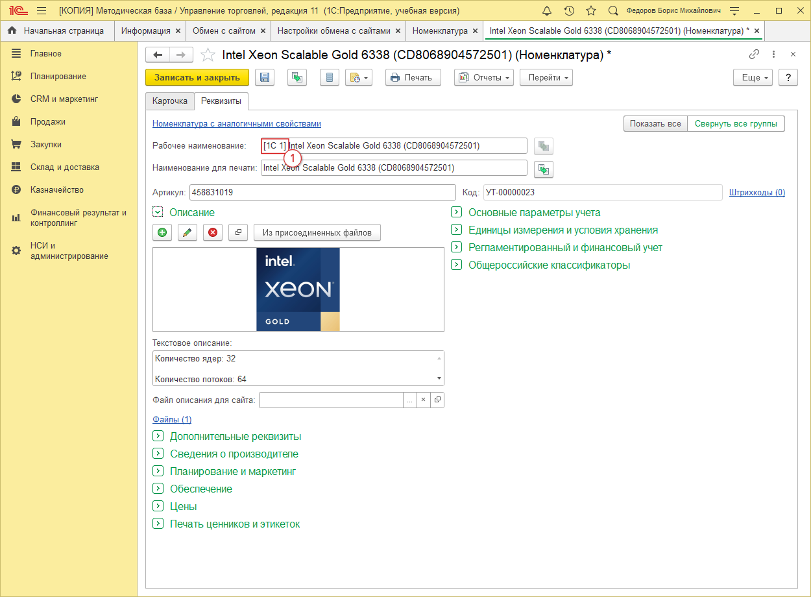This screenshot has width=811, height=597.
Task: Click the search magnifier in title bar
Action: pos(613,11)
